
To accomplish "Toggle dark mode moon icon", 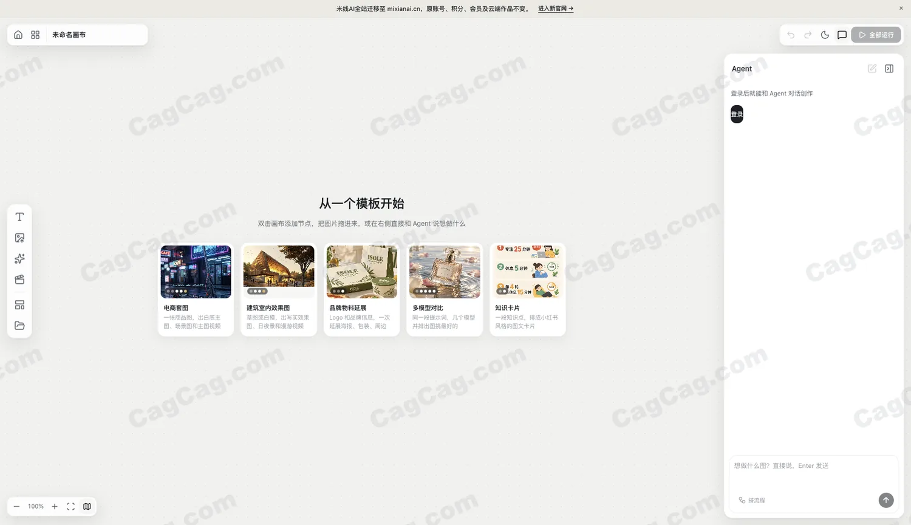I will (x=825, y=35).
